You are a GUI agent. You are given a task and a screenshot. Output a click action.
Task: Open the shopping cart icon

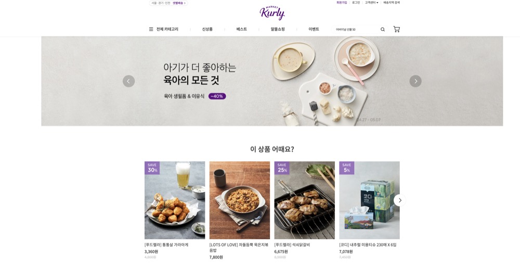[x=396, y=29]
